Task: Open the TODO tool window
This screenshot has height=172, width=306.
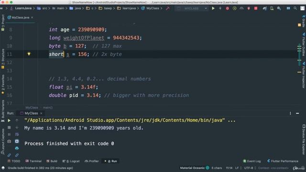Action: tap(14, 161)
